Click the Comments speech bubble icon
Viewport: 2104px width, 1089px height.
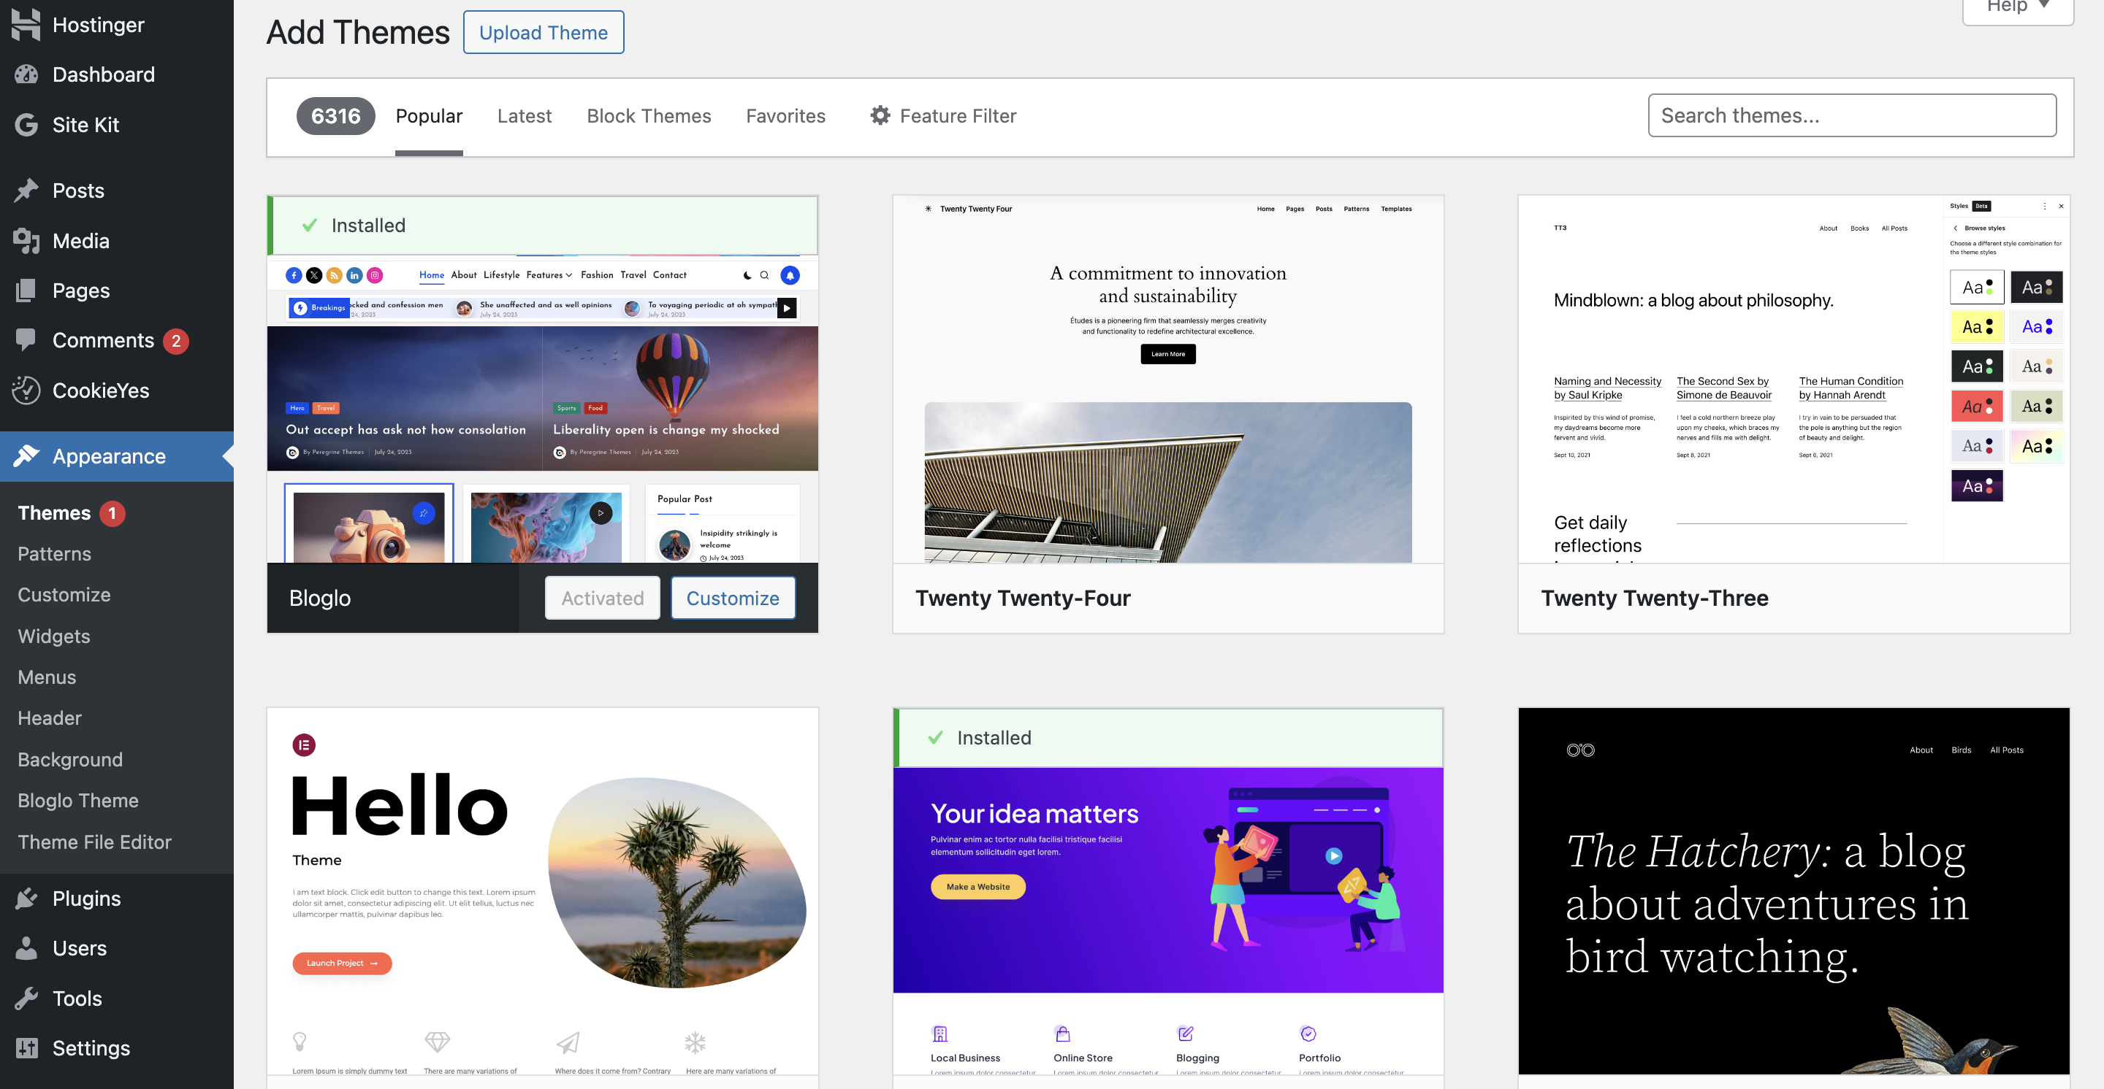[x=26, y=340]
